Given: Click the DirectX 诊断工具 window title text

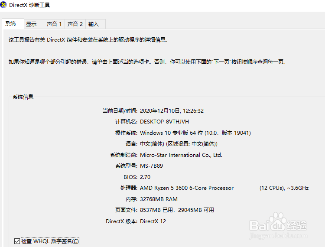Looking at the screenshot, I should pyautogui.click(x=29, y=5).
